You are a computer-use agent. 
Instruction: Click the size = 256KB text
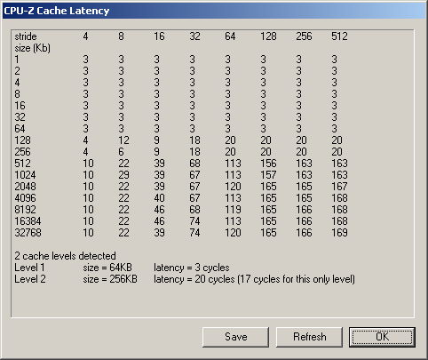pos(110,279)
